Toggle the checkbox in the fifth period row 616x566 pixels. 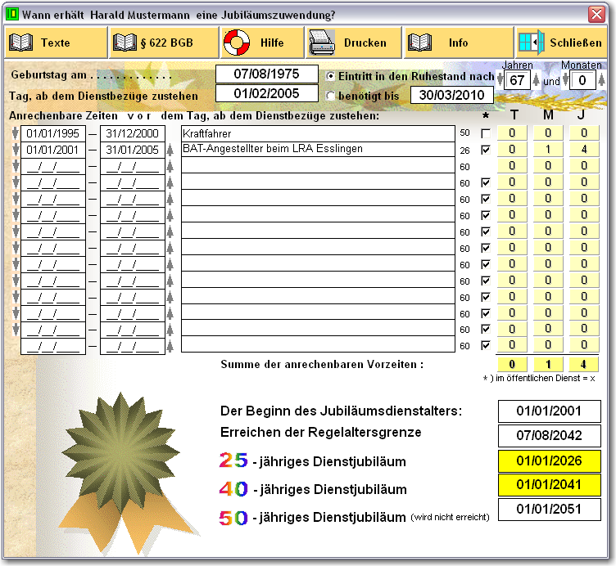tap(486, 199)
